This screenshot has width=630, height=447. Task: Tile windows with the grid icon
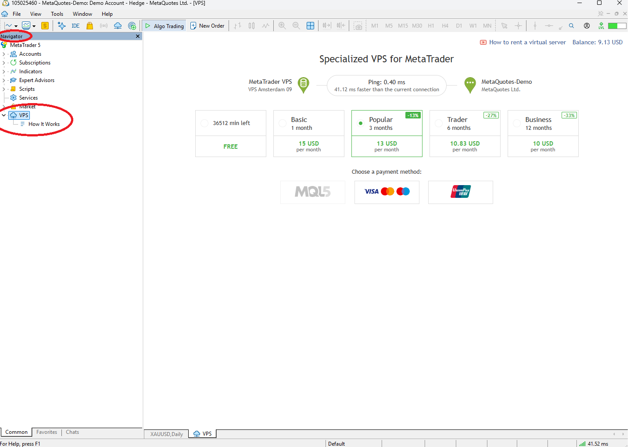310,26
